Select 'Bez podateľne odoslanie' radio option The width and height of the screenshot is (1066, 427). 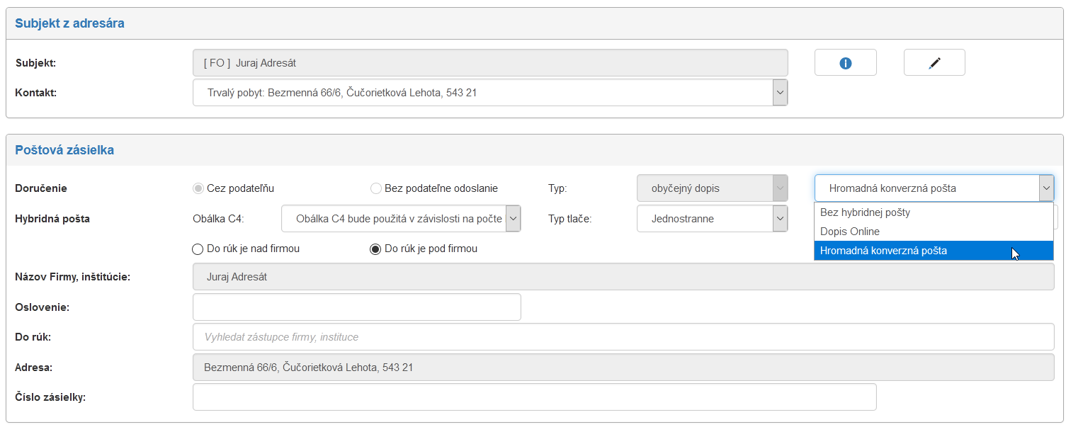pos(376,188)
